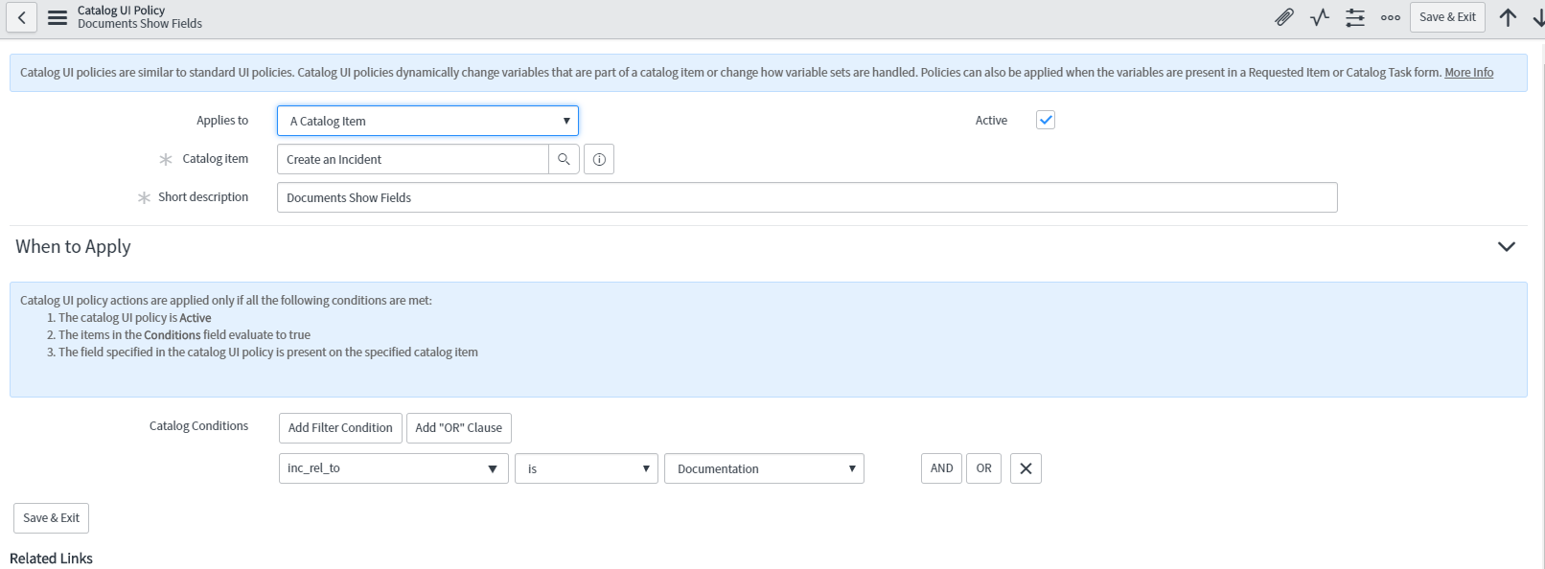Open the Applies to dropdown
This screenshot has width=1545, height=569.
pos(427,121)
